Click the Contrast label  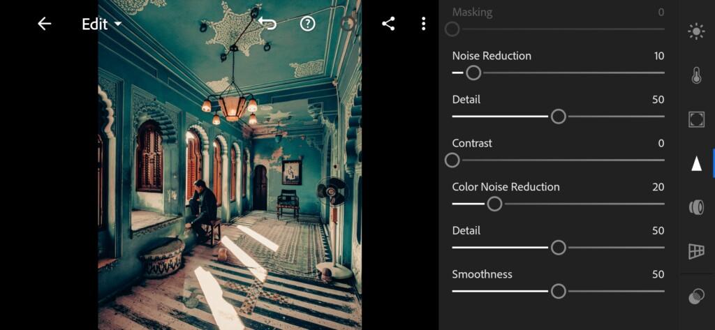click(472, 143)
